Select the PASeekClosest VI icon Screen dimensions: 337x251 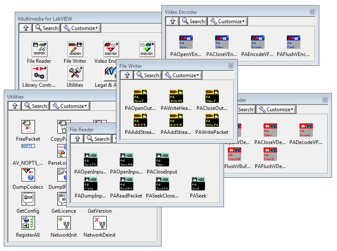162,184
